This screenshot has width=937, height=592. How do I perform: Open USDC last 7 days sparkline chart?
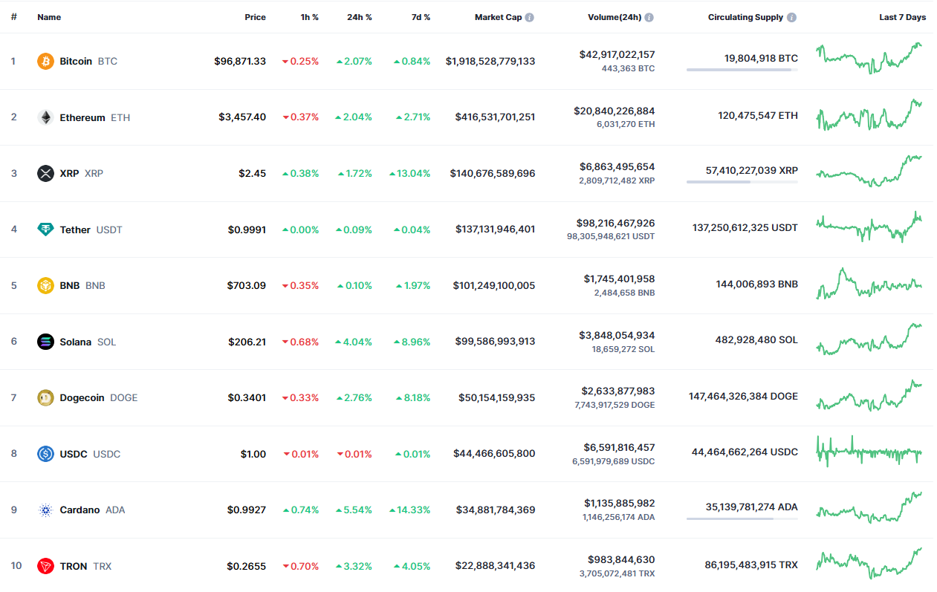click(869, 452)
